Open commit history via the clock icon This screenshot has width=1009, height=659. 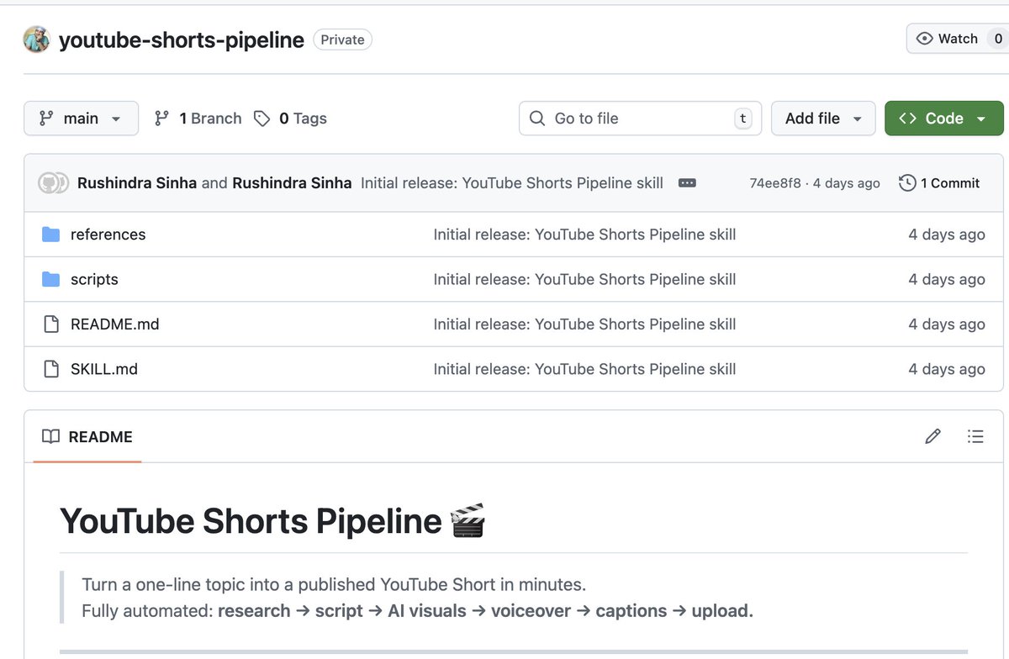pyautogui.click(x=907, y=182)
